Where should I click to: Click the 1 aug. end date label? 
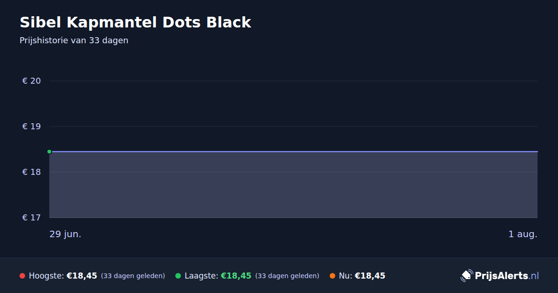(523, 234)
